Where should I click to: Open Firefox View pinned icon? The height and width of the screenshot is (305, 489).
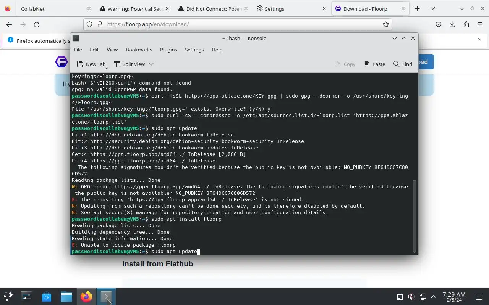[x=8, y=8]
